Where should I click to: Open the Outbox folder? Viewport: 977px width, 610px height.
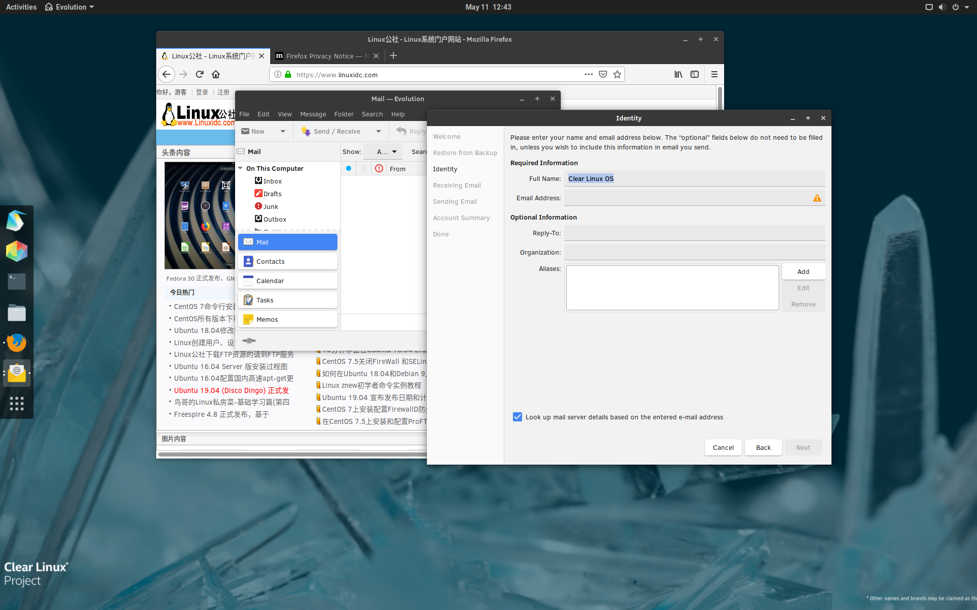275,219
